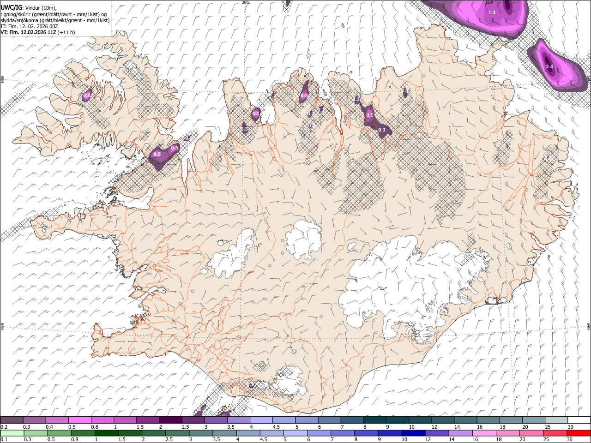Click the '0.2' legend number label

click(x=4, y=427)
